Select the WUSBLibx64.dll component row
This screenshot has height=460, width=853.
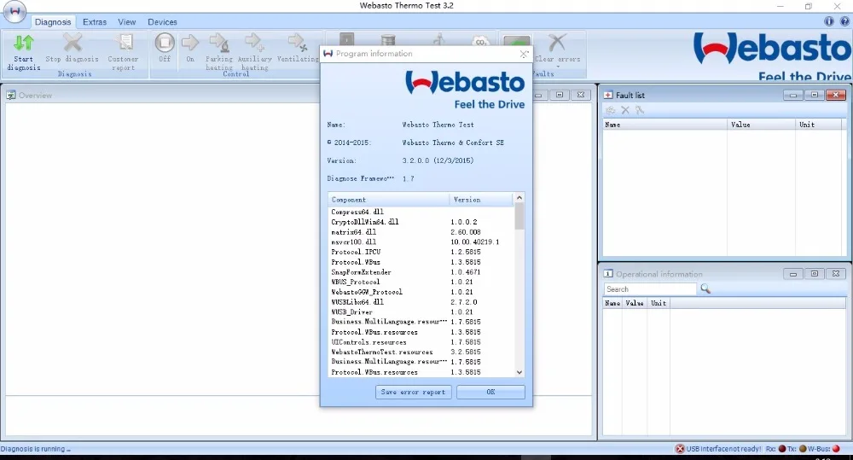[x=421, y=302]
